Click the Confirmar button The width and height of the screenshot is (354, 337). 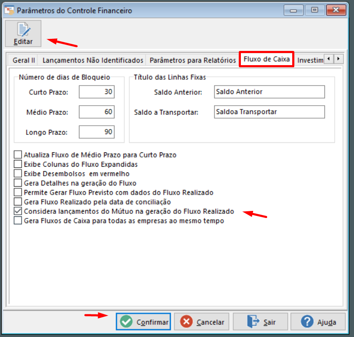click(143, 322)
